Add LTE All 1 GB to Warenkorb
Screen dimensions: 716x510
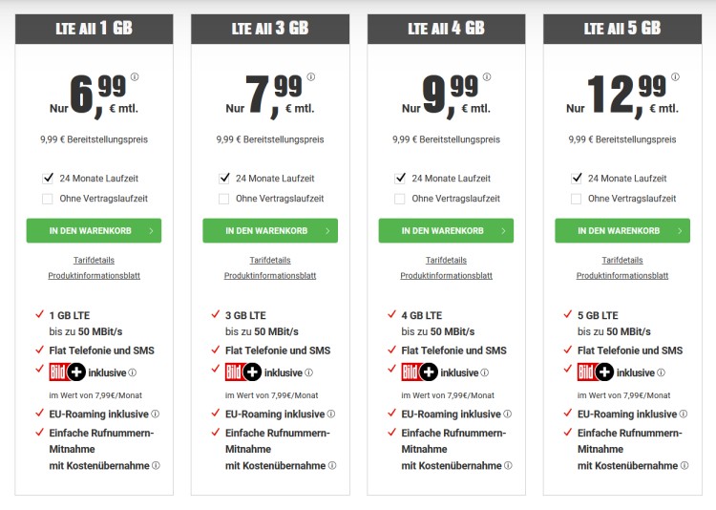tap(94, 230)
